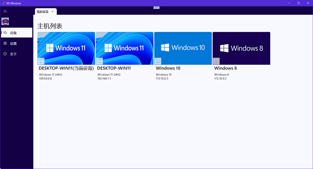Open the 关于 about info icon
The width and height of the screenshot is (313, 169).
click(5, 54)
